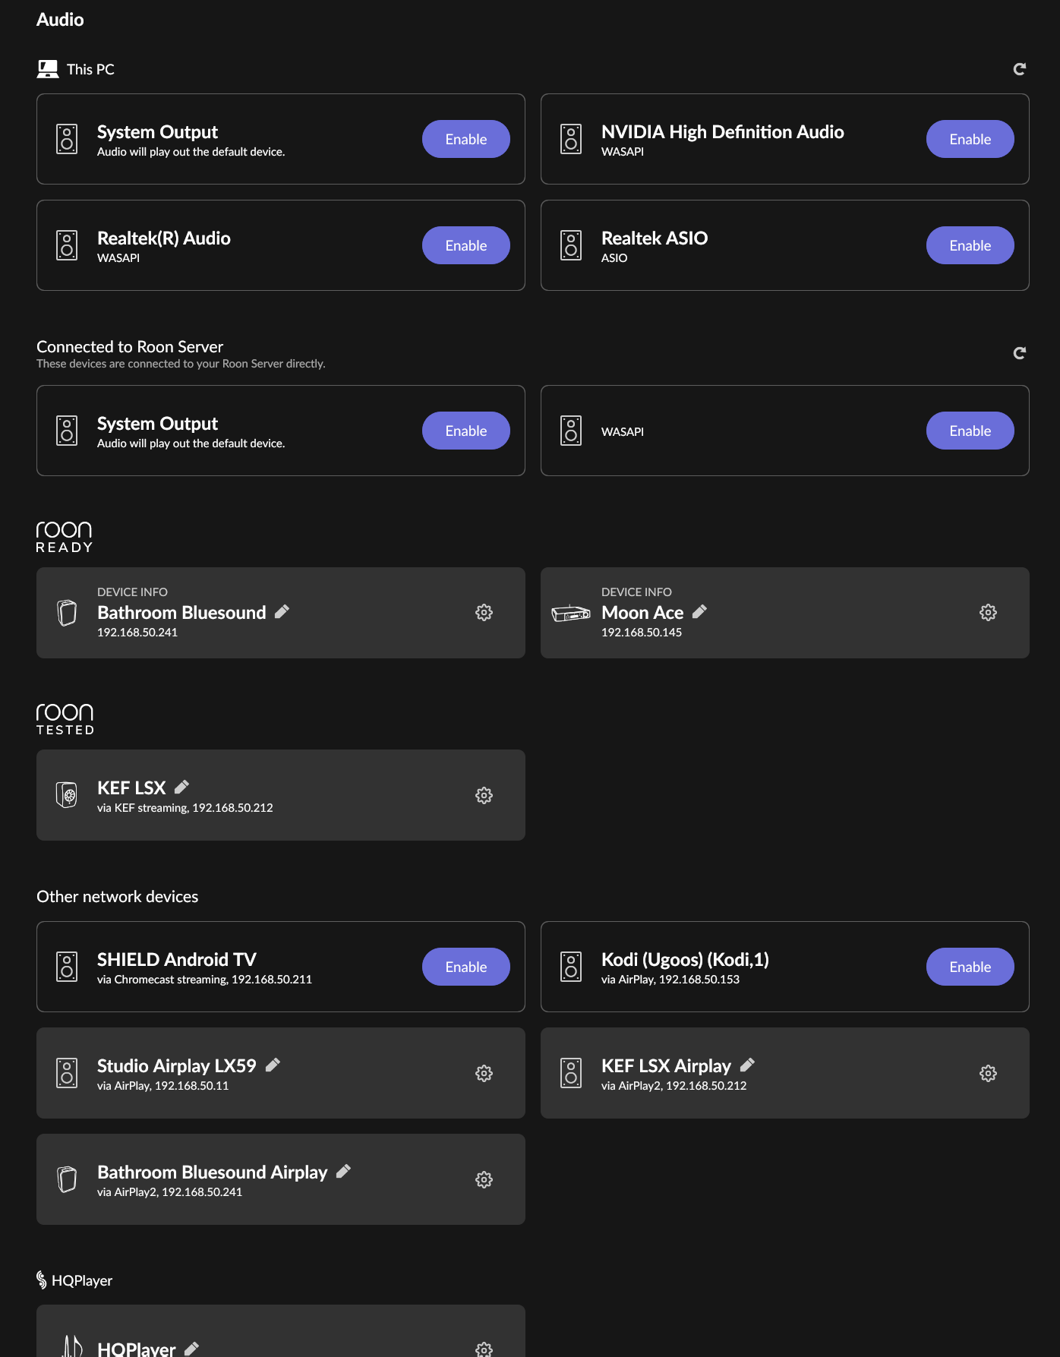Rename Bathroom Bluesound with pencil icon

pos(282,611)
